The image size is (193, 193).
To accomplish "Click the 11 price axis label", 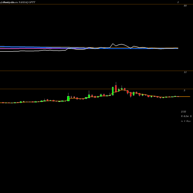I will click(185, 72).
